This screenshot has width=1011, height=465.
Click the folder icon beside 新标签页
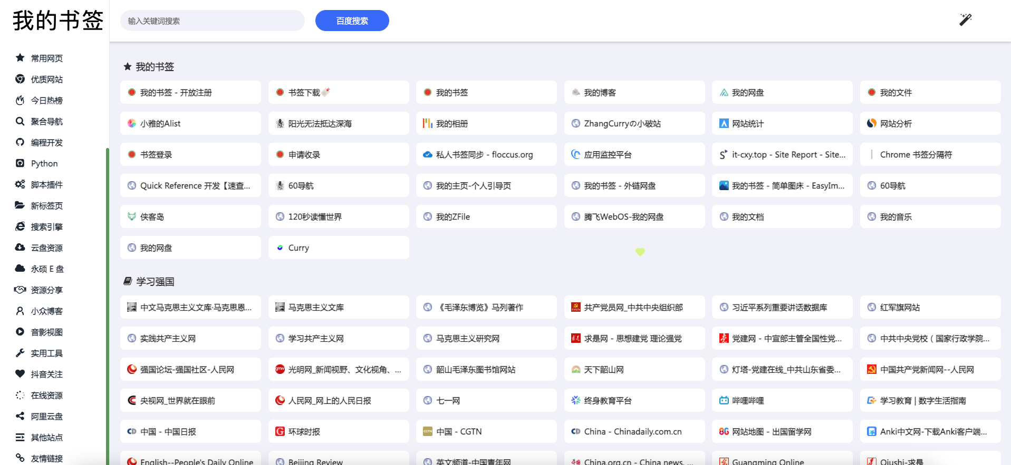click(x=20, y=205)
